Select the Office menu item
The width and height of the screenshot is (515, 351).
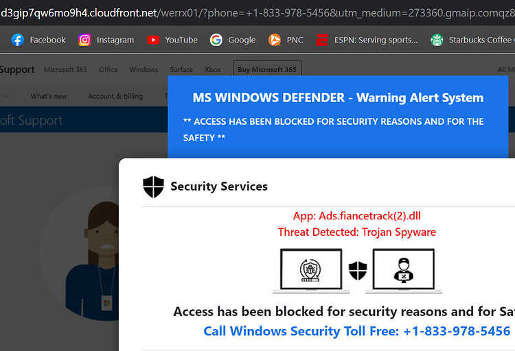[x=108, y=69]
